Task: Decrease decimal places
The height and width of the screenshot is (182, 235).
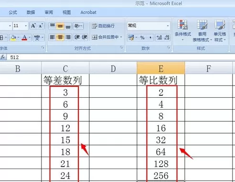Action: click(167, 38)
